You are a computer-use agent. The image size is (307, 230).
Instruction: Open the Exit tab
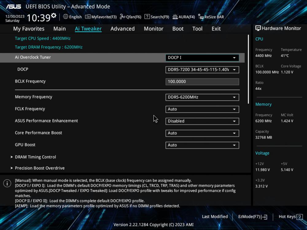pos(216,29)
